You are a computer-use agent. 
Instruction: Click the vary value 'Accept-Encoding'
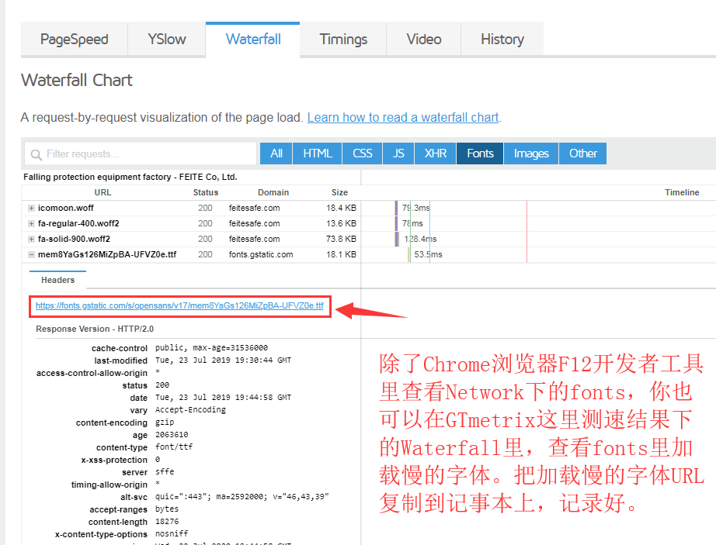(x=190, y=409)
